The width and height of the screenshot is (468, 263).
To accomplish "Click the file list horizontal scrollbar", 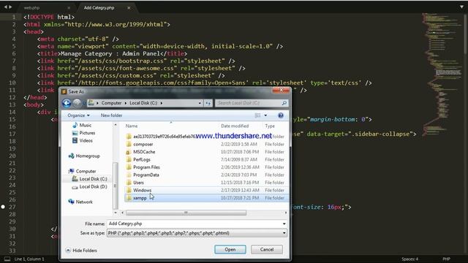I will pyautogui.click(x=186, y=213).
